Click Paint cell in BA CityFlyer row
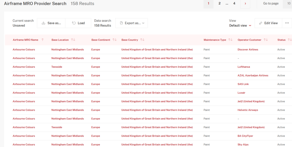Viewport: 292px width, 147px height. (x=206, y=136)
